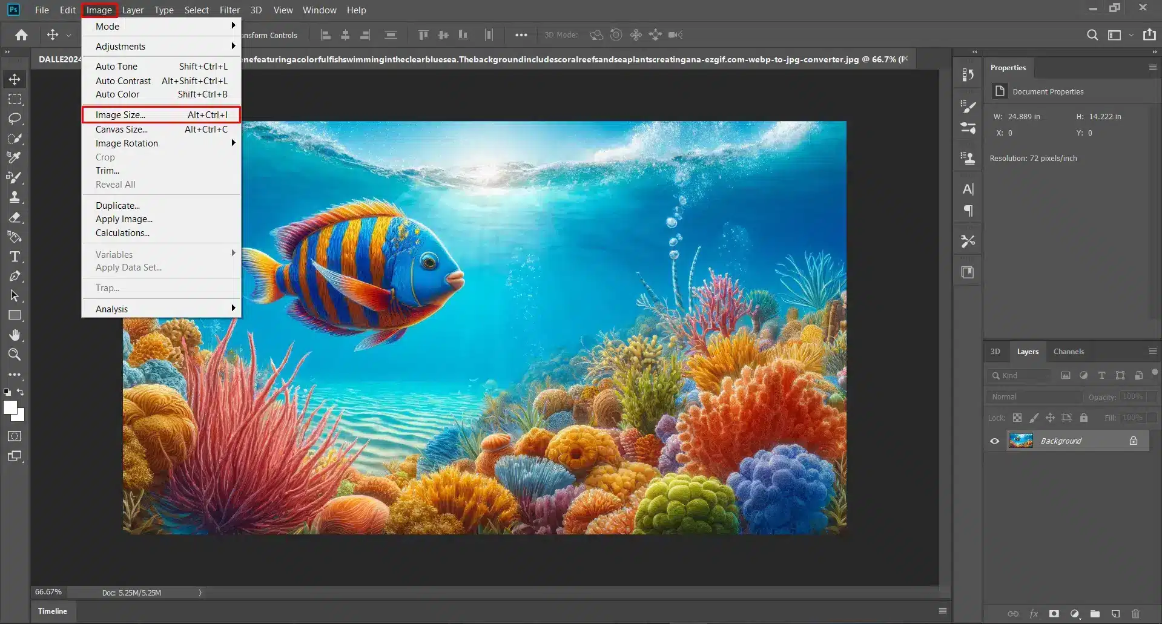
Task: Switch to the Channels tab
Action: 1068,352
